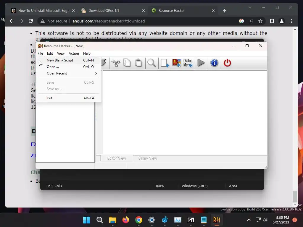Image resolution: width=303 pixels, height=227 pixels.
Task: Switch to the How To Uninstall Microsoft Edge tab
Action: point(43,11)
